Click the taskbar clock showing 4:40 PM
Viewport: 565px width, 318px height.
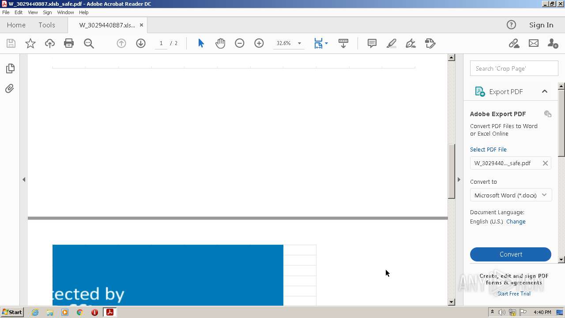point(542,312)
